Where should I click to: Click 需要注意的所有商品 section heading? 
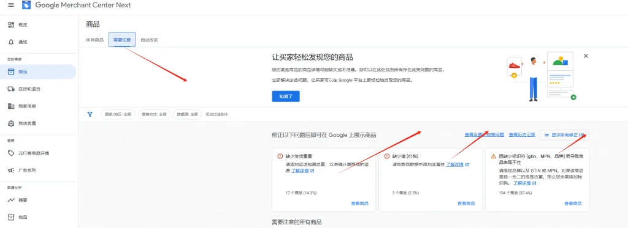297,222
